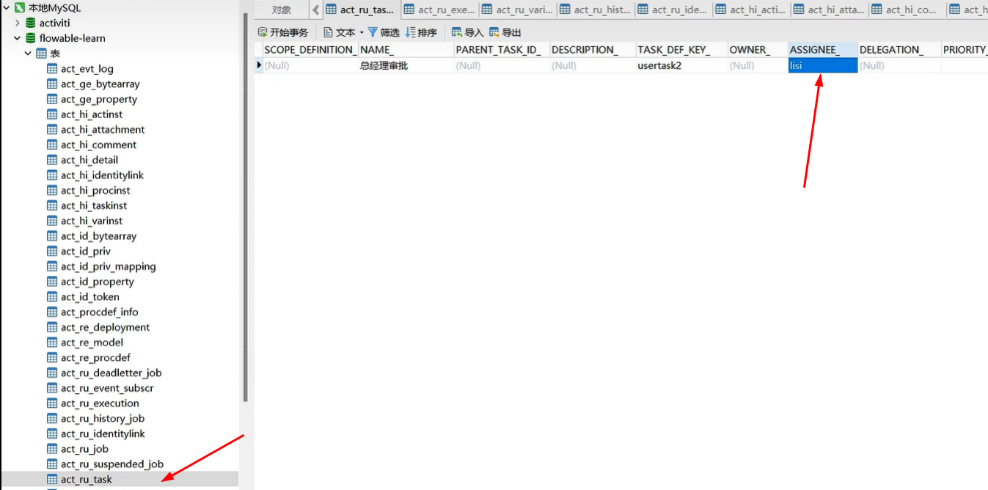
Task: Select the TASK_DEF_KEY_ column header
Action: [682, 49]
